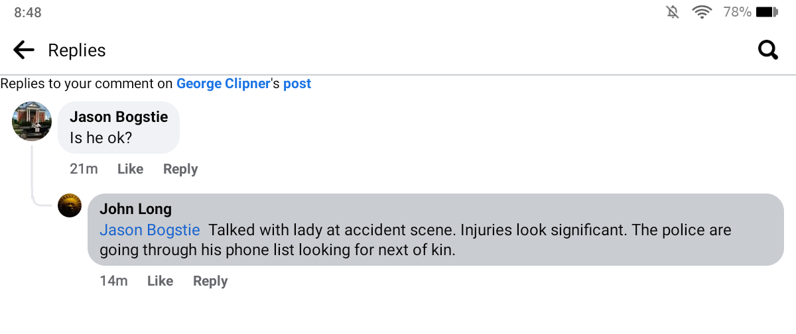796x334 pixels.
Task: Tap the Wi-Fi status icon
Action: (700, 12)
